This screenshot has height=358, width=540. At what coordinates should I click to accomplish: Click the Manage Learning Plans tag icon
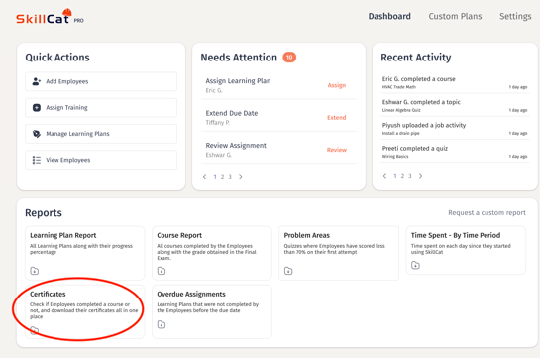36,134
